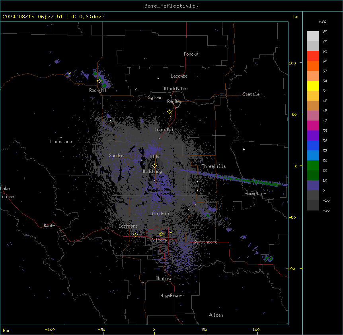Click the Olds town label

pos(154,157)
